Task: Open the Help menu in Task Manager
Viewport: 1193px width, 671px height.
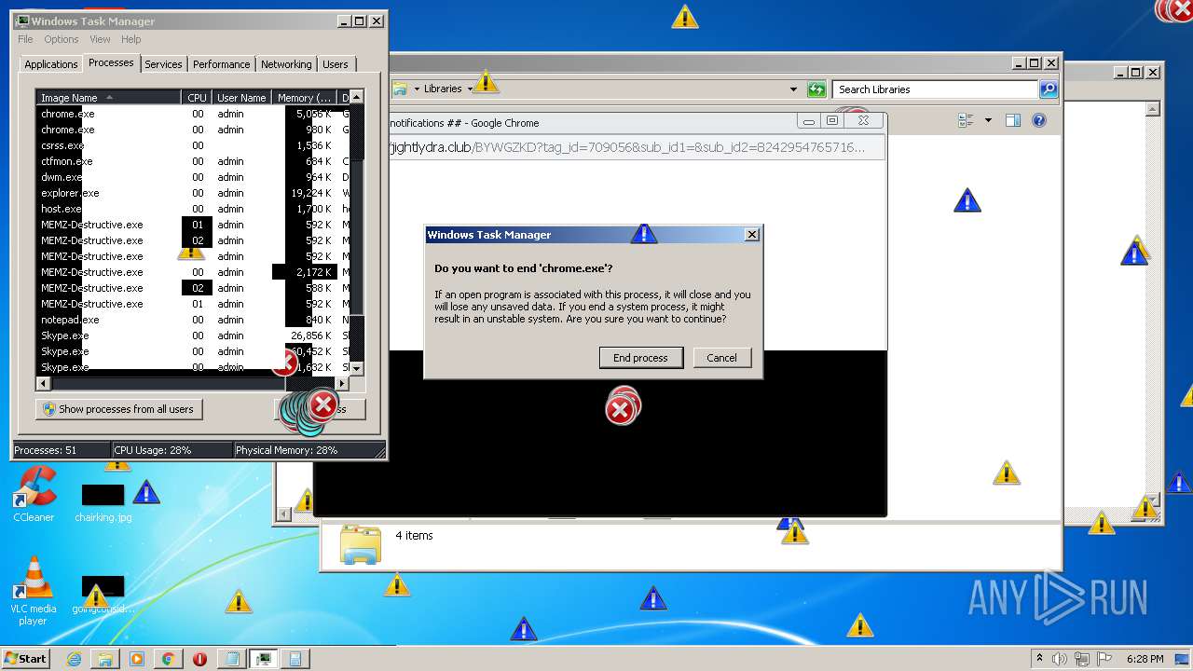Action: coord(130,39)
